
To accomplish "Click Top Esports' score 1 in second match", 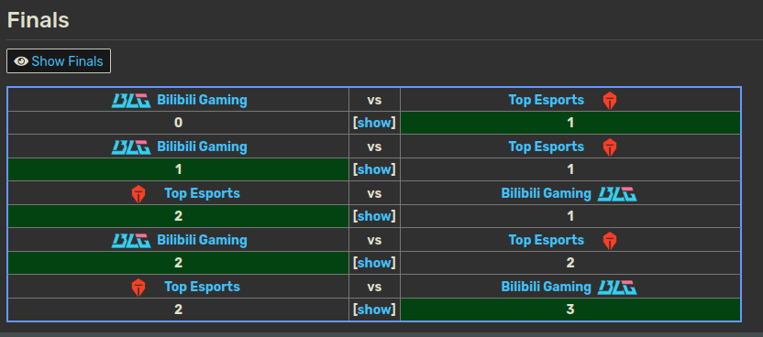I will click(x=570, y=169).
